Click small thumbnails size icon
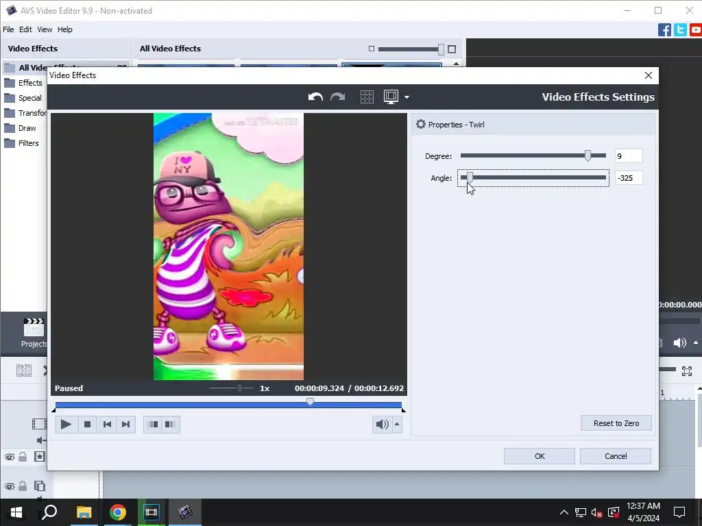 (x=371, y=49)
